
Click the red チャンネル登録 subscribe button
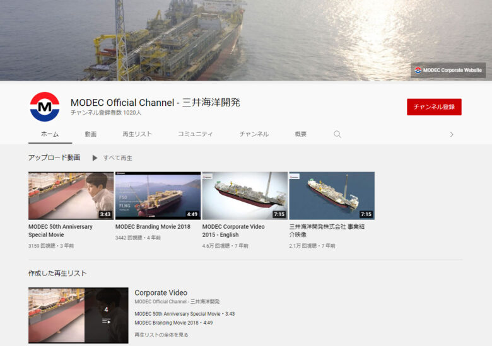pyautogui.click(x=434, y=107)
